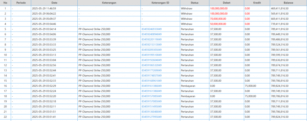The image size is (307, 121).
Task: Click balance 569,411,816.50
Action: point(280,14)
